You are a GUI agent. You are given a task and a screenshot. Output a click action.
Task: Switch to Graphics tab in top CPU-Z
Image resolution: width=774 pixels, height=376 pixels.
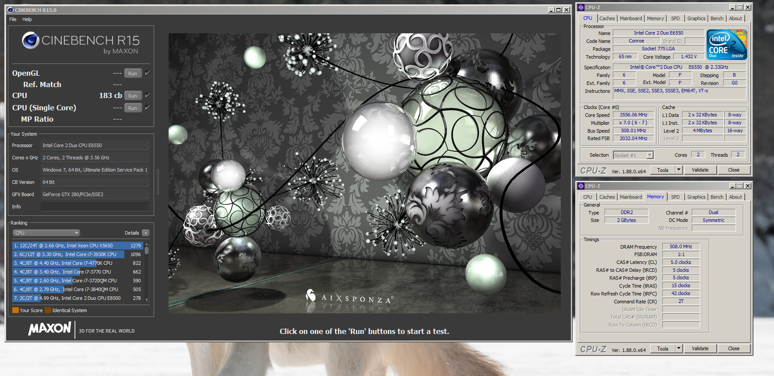(x=697, y=18)
